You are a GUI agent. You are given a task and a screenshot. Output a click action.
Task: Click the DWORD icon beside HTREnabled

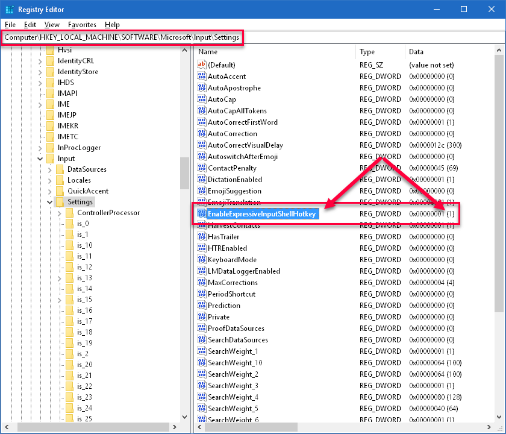pyautogui.click(x=202, y=248)
